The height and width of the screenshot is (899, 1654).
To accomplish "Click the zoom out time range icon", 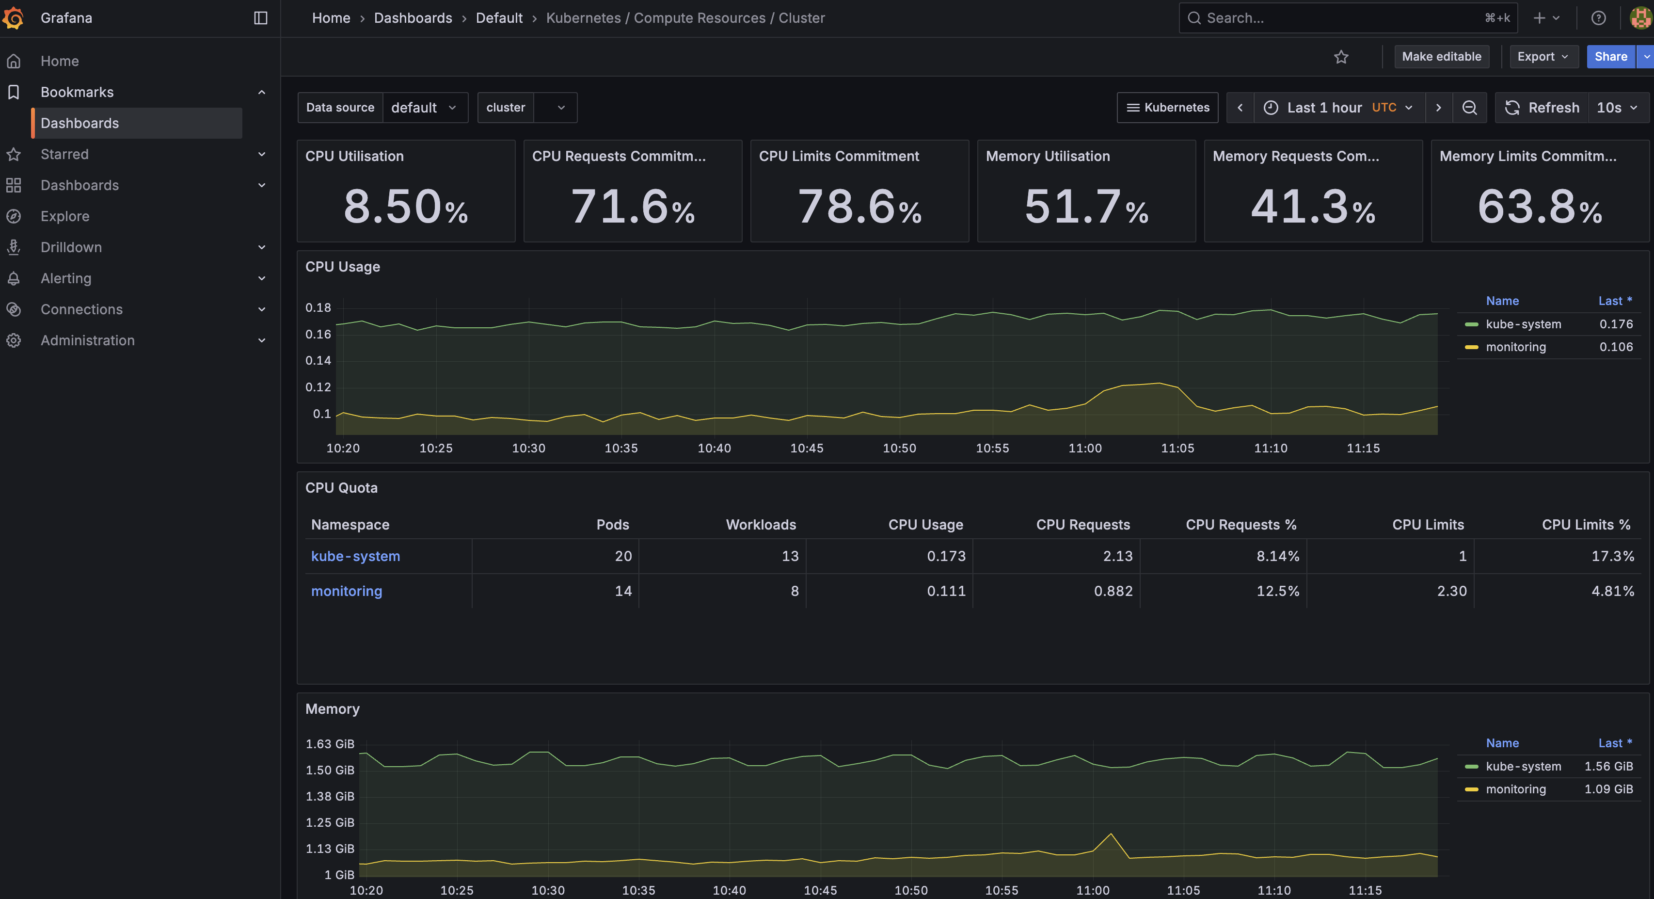I will point(1469,107).
